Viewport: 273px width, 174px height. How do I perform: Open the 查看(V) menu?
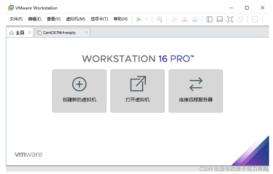point(54,19)
